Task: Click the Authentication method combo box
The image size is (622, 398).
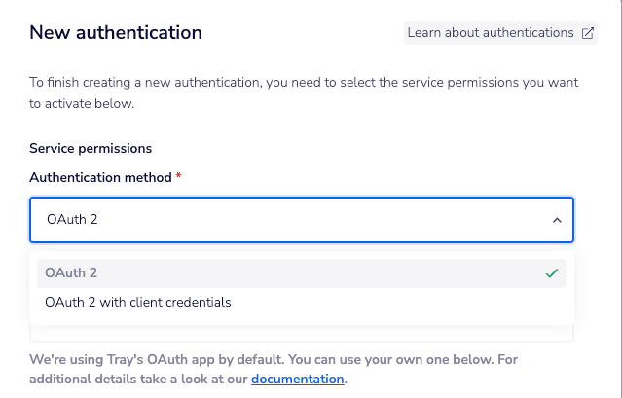Action: pos(292,220)
